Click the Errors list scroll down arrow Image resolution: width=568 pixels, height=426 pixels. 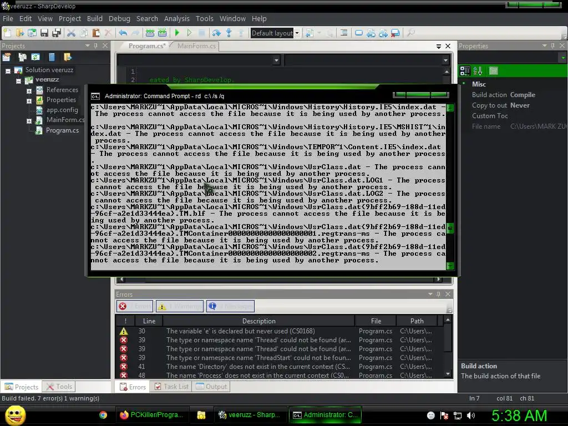click(x=448, y=374)
